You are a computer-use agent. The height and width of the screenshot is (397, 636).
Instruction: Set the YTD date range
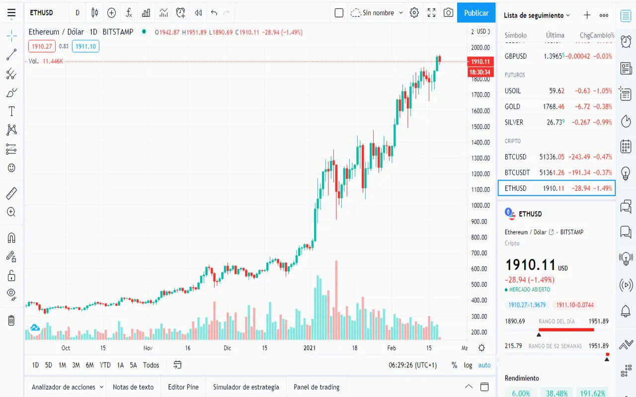coord(105,365)
